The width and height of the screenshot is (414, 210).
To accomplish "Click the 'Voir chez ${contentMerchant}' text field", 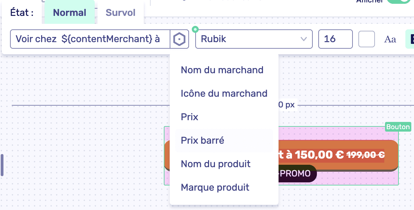I will pos(90,39).
